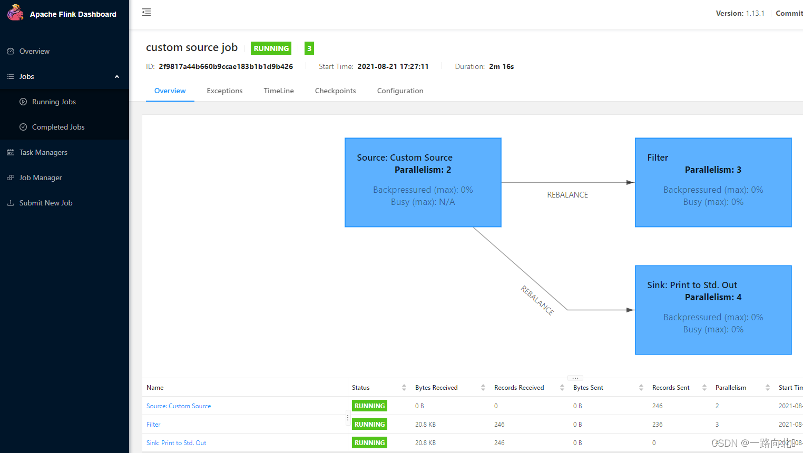Click the Task Managers schedule icon
The height and width of the screenshot is (453, 803).
click(x=11, y=152)
